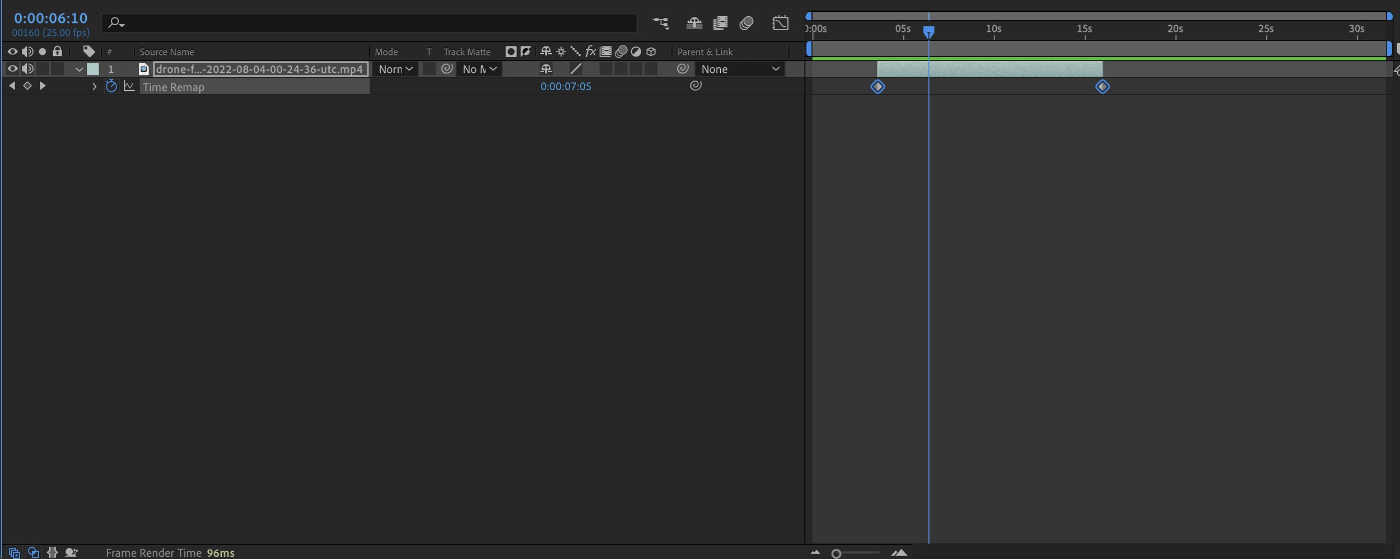This screenshot has width=1400, height=559.
Task: Click the layer's cyan label color swatch
Action: tap(92, 69)
